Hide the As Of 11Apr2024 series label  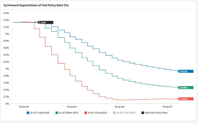(40, 113)
